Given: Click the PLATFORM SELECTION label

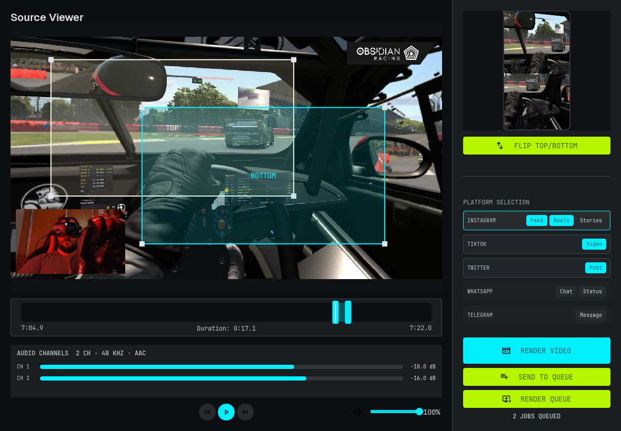Looking at the screenshot, I should click(x=496, y=202).
